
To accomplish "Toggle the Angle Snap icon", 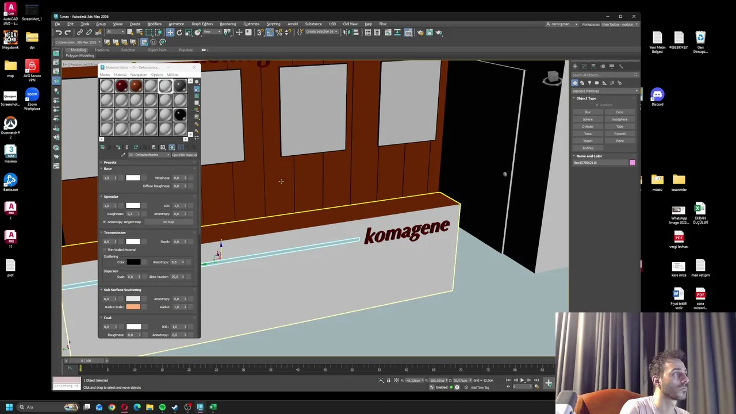I will (269, 33).
